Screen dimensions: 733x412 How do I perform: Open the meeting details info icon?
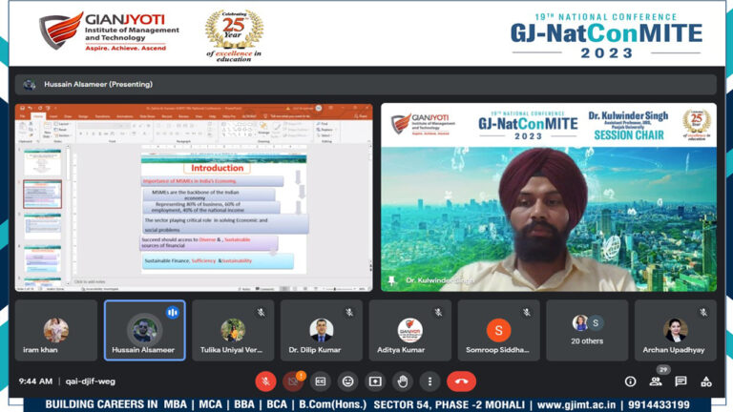630,381
